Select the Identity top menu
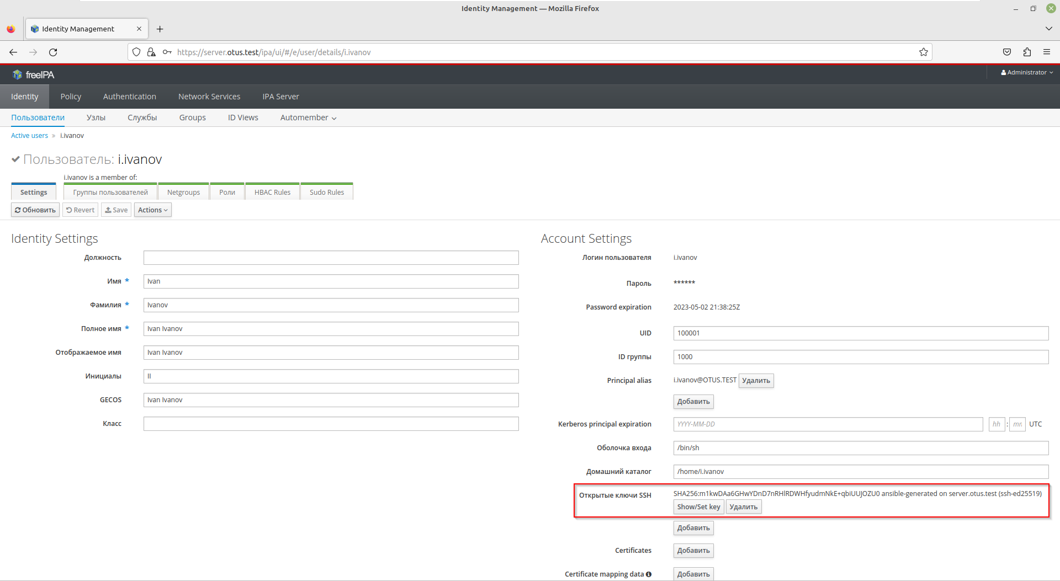This screenshot has width=1060, height=581. click(x=25, y=97)
